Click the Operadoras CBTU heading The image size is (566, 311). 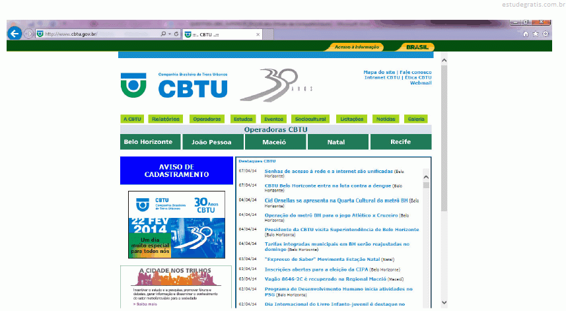[x=276, y=129]
